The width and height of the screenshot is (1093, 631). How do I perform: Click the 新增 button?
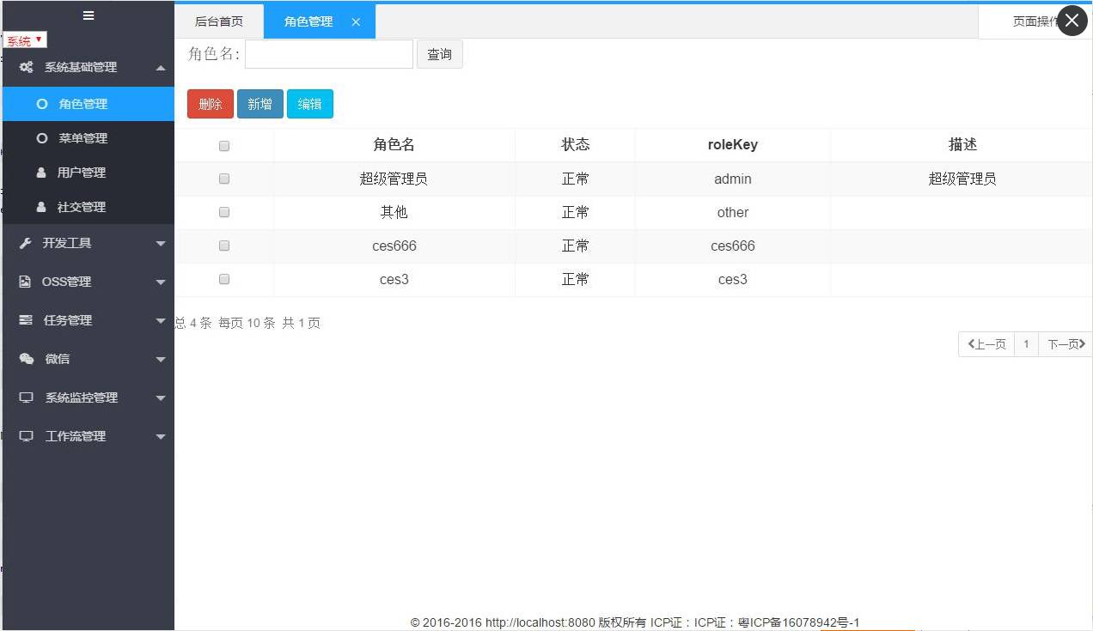click(260, 104)
